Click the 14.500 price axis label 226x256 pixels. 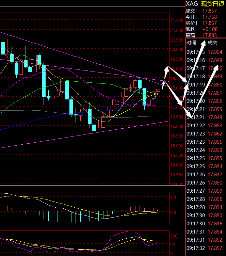177,156
